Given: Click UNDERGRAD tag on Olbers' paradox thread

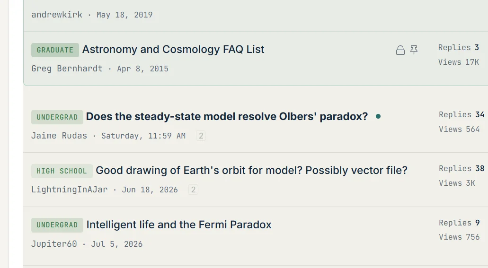Looking at the screenshot, I should (57, 117).
